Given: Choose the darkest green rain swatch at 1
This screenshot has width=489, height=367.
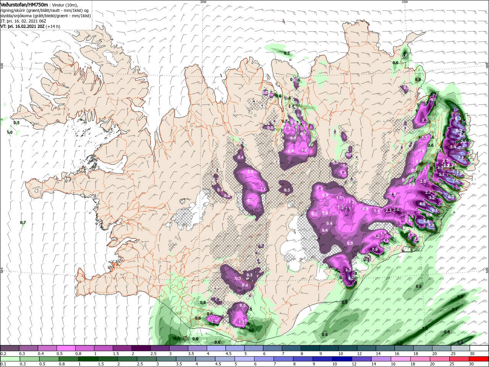Looking at the screenshot, I should [x=88, y=359].
